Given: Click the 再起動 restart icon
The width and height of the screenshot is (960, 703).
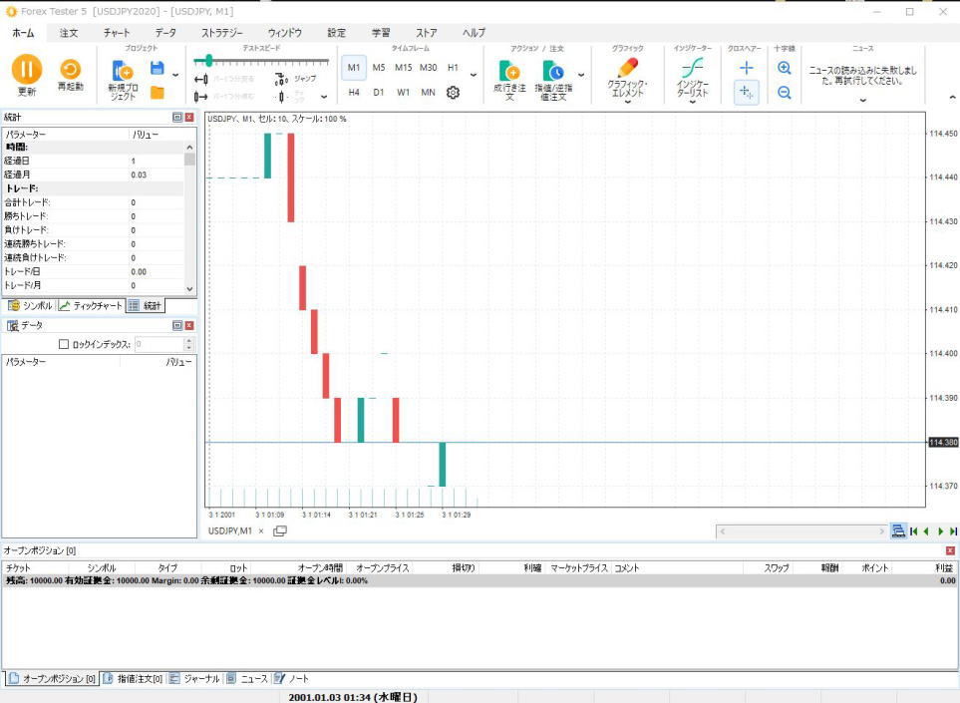Looking at the screenshot, I should [71, 70].
